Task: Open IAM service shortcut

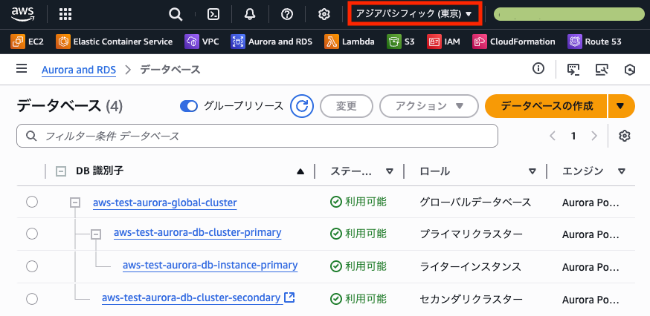Action: pos(443,42)
